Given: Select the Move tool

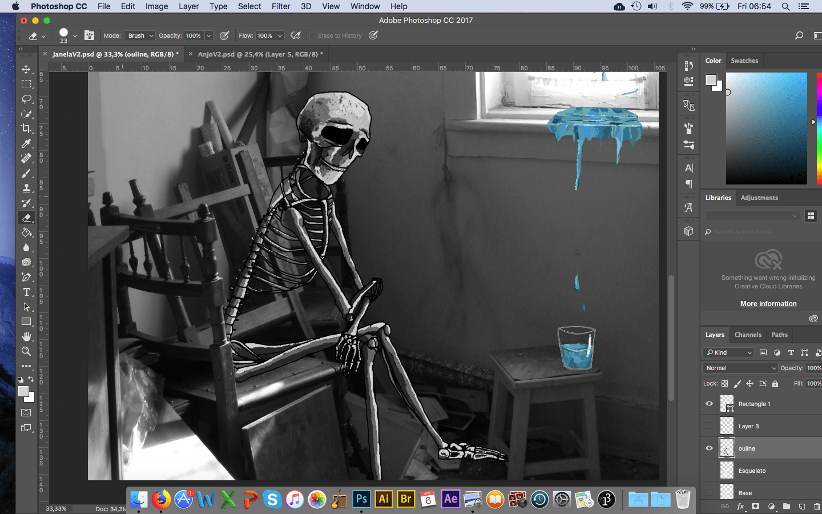Looking at the screenshot, I should click(26, 69).
